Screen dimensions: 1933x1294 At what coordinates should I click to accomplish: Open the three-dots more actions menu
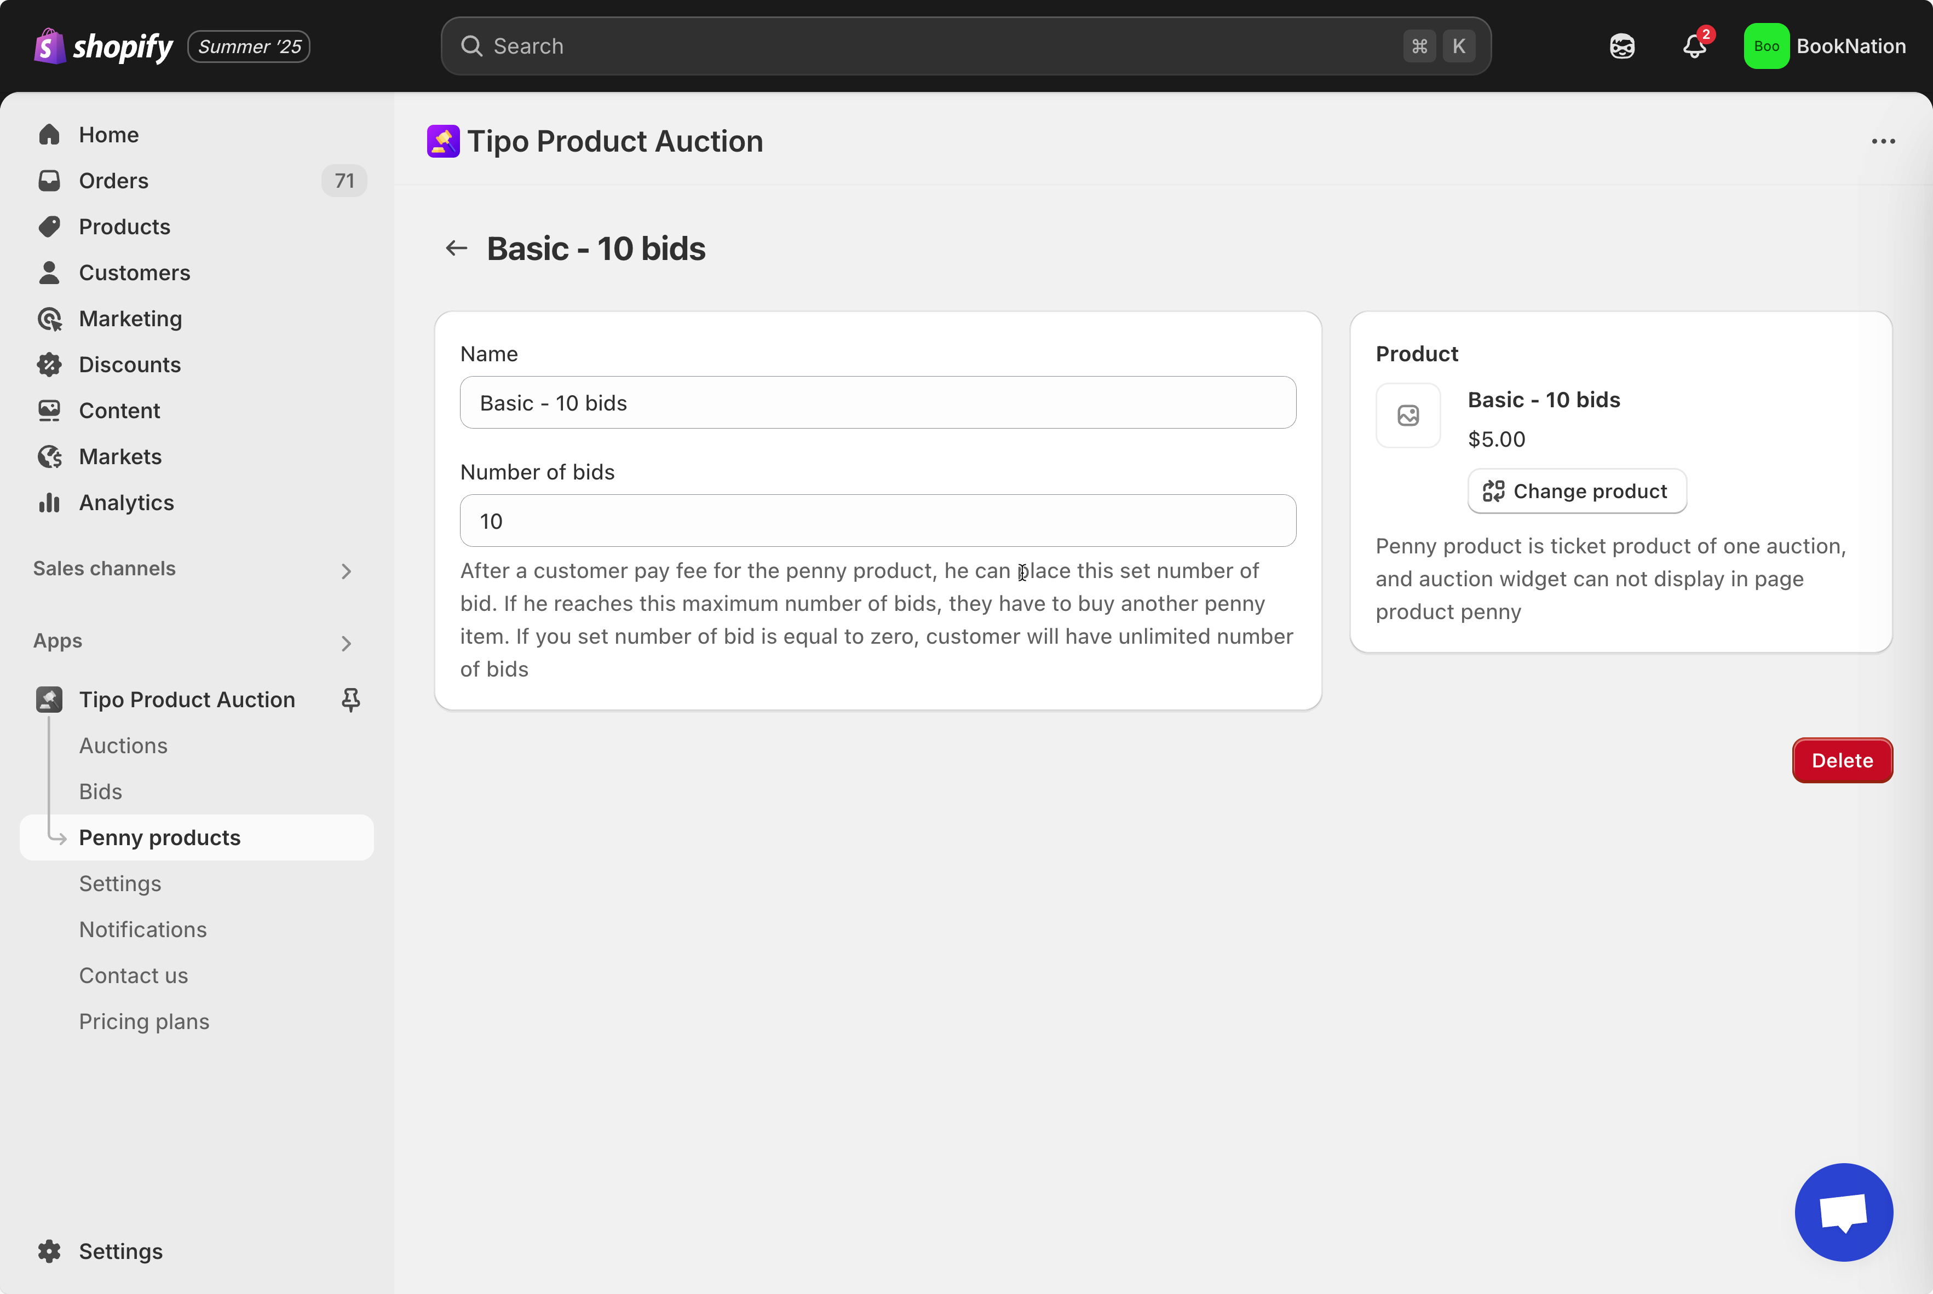coord(1883,141)
